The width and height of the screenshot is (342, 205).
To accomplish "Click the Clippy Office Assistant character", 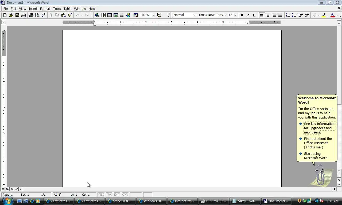I will click(321, 176).
